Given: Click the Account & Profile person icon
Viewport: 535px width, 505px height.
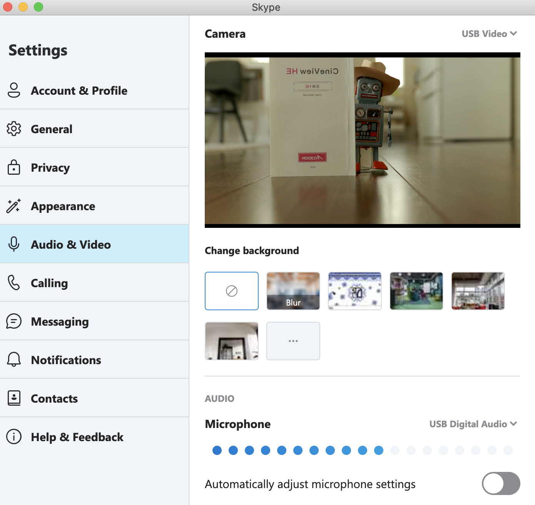Looking at the screenshot, I should [x=14, y=90].
